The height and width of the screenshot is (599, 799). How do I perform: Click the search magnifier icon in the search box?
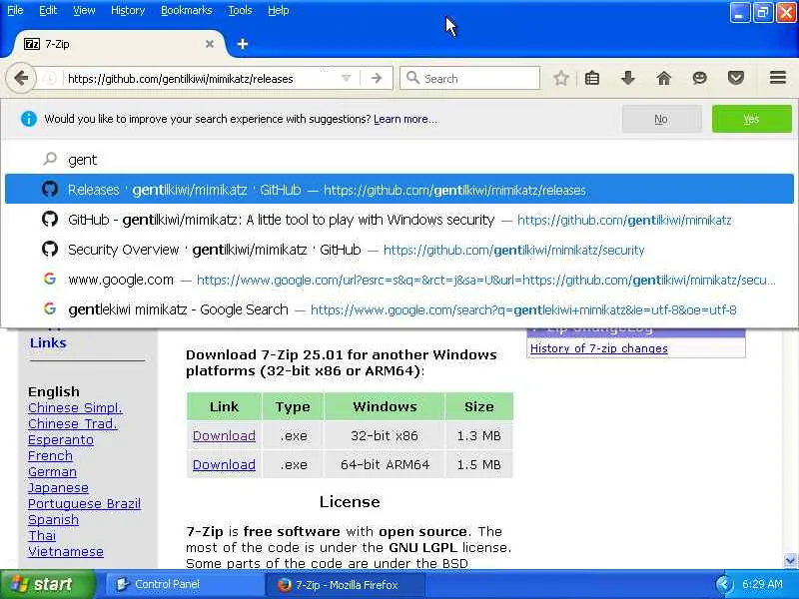(412, 78)
